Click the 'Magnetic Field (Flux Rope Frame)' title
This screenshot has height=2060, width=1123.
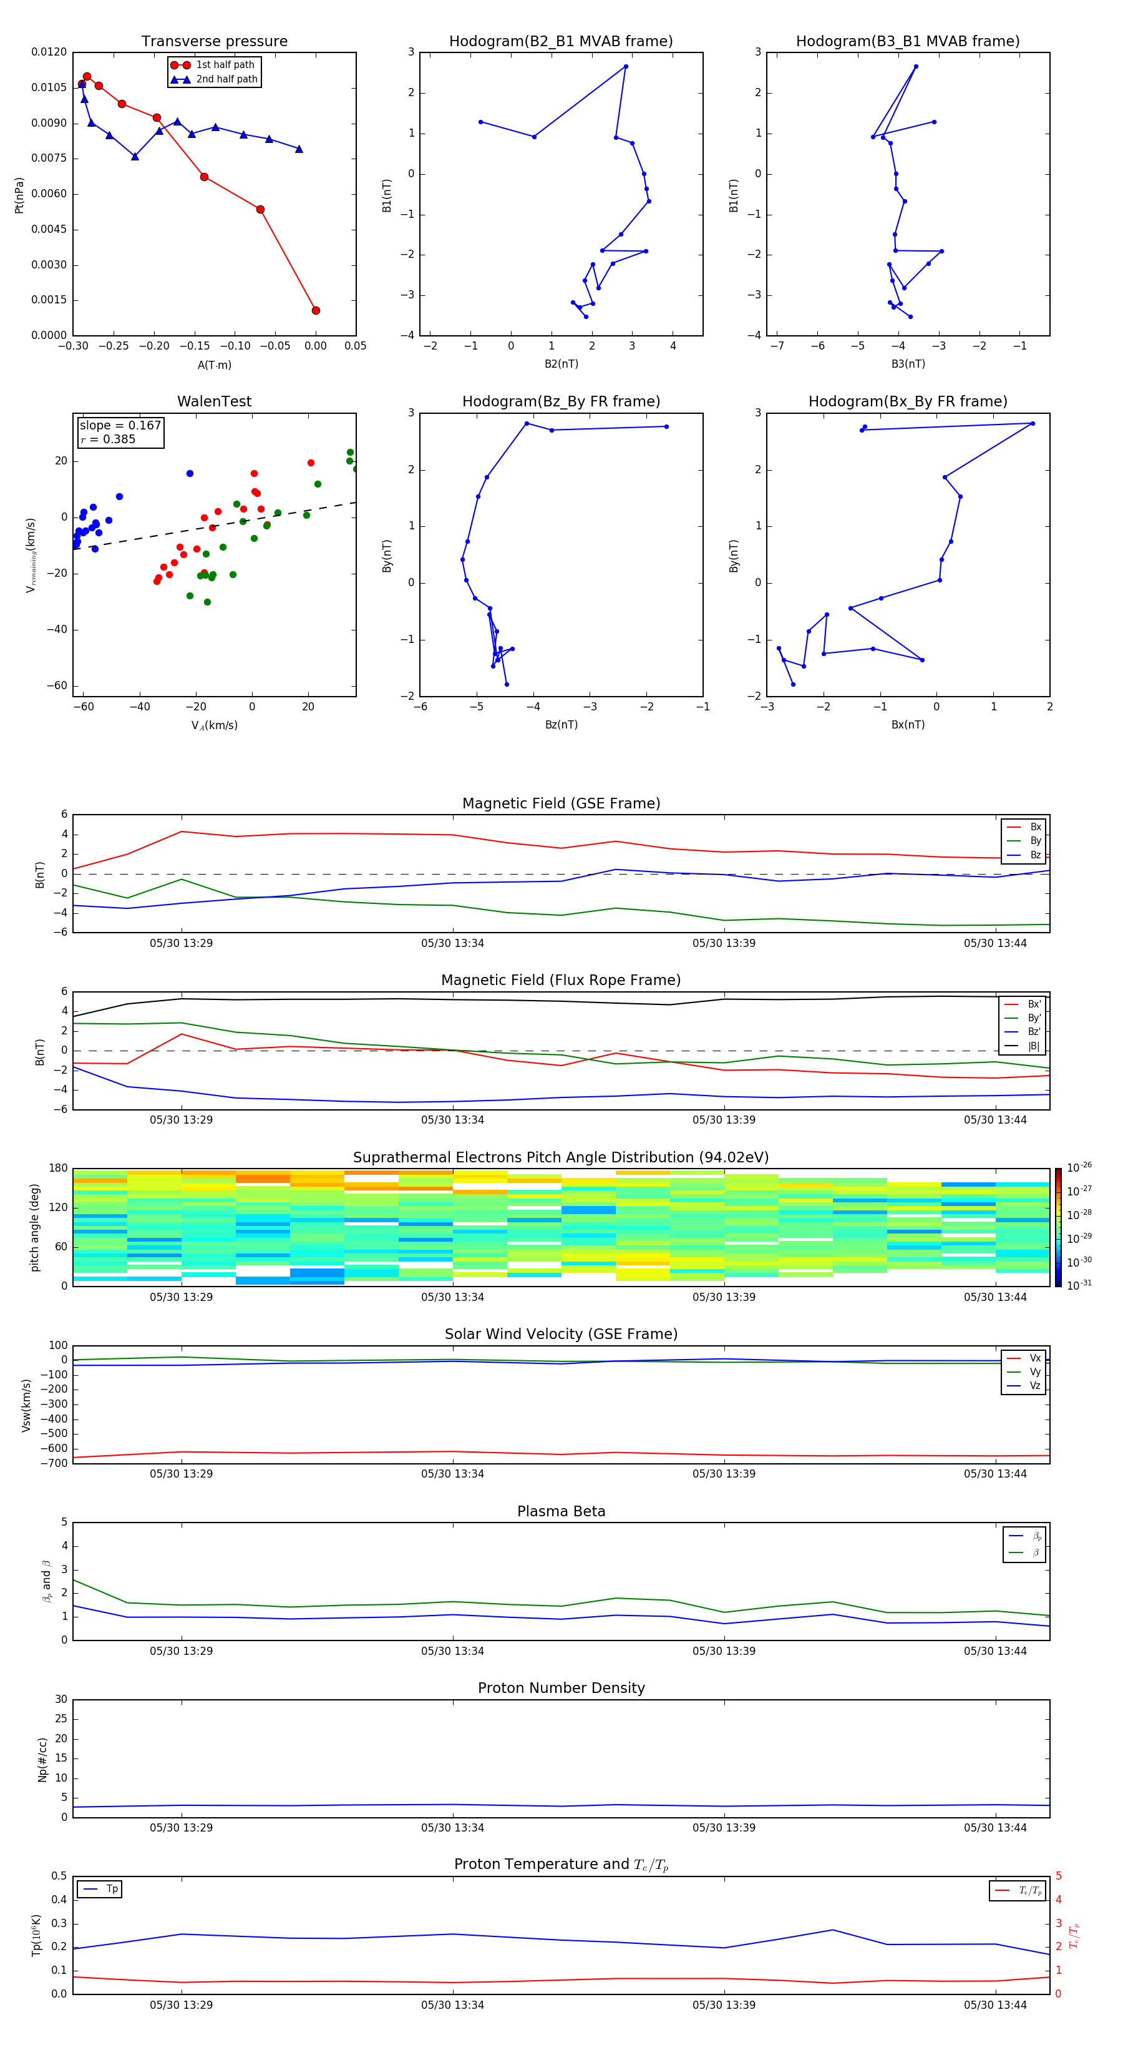(x=561, y=981)
